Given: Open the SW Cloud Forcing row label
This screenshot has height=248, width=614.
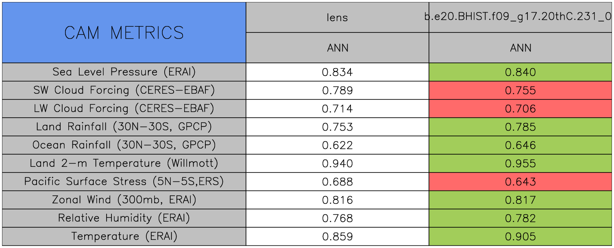Looking at the screenshot, I should click(124, 91).
